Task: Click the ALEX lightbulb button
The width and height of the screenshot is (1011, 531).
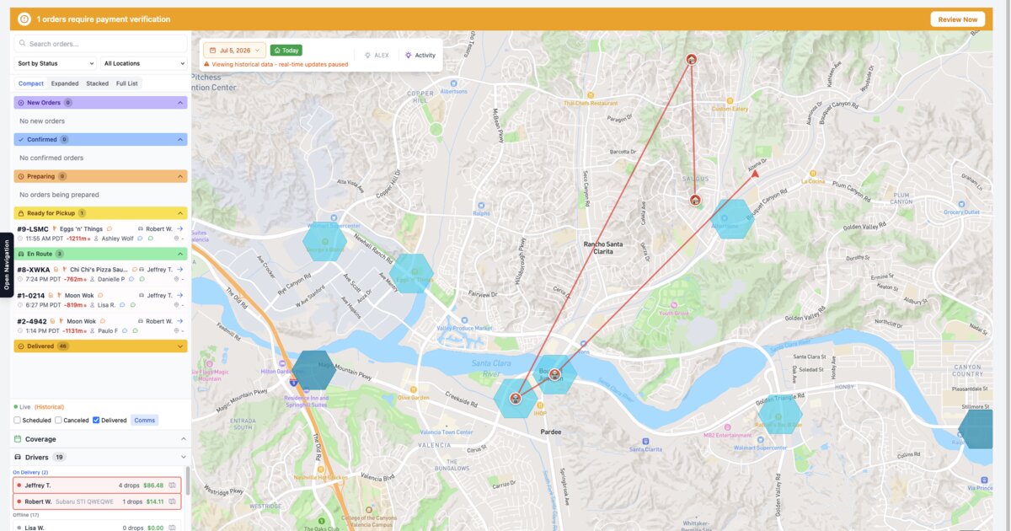Action: pyautogui.click(x=377, y=55)
